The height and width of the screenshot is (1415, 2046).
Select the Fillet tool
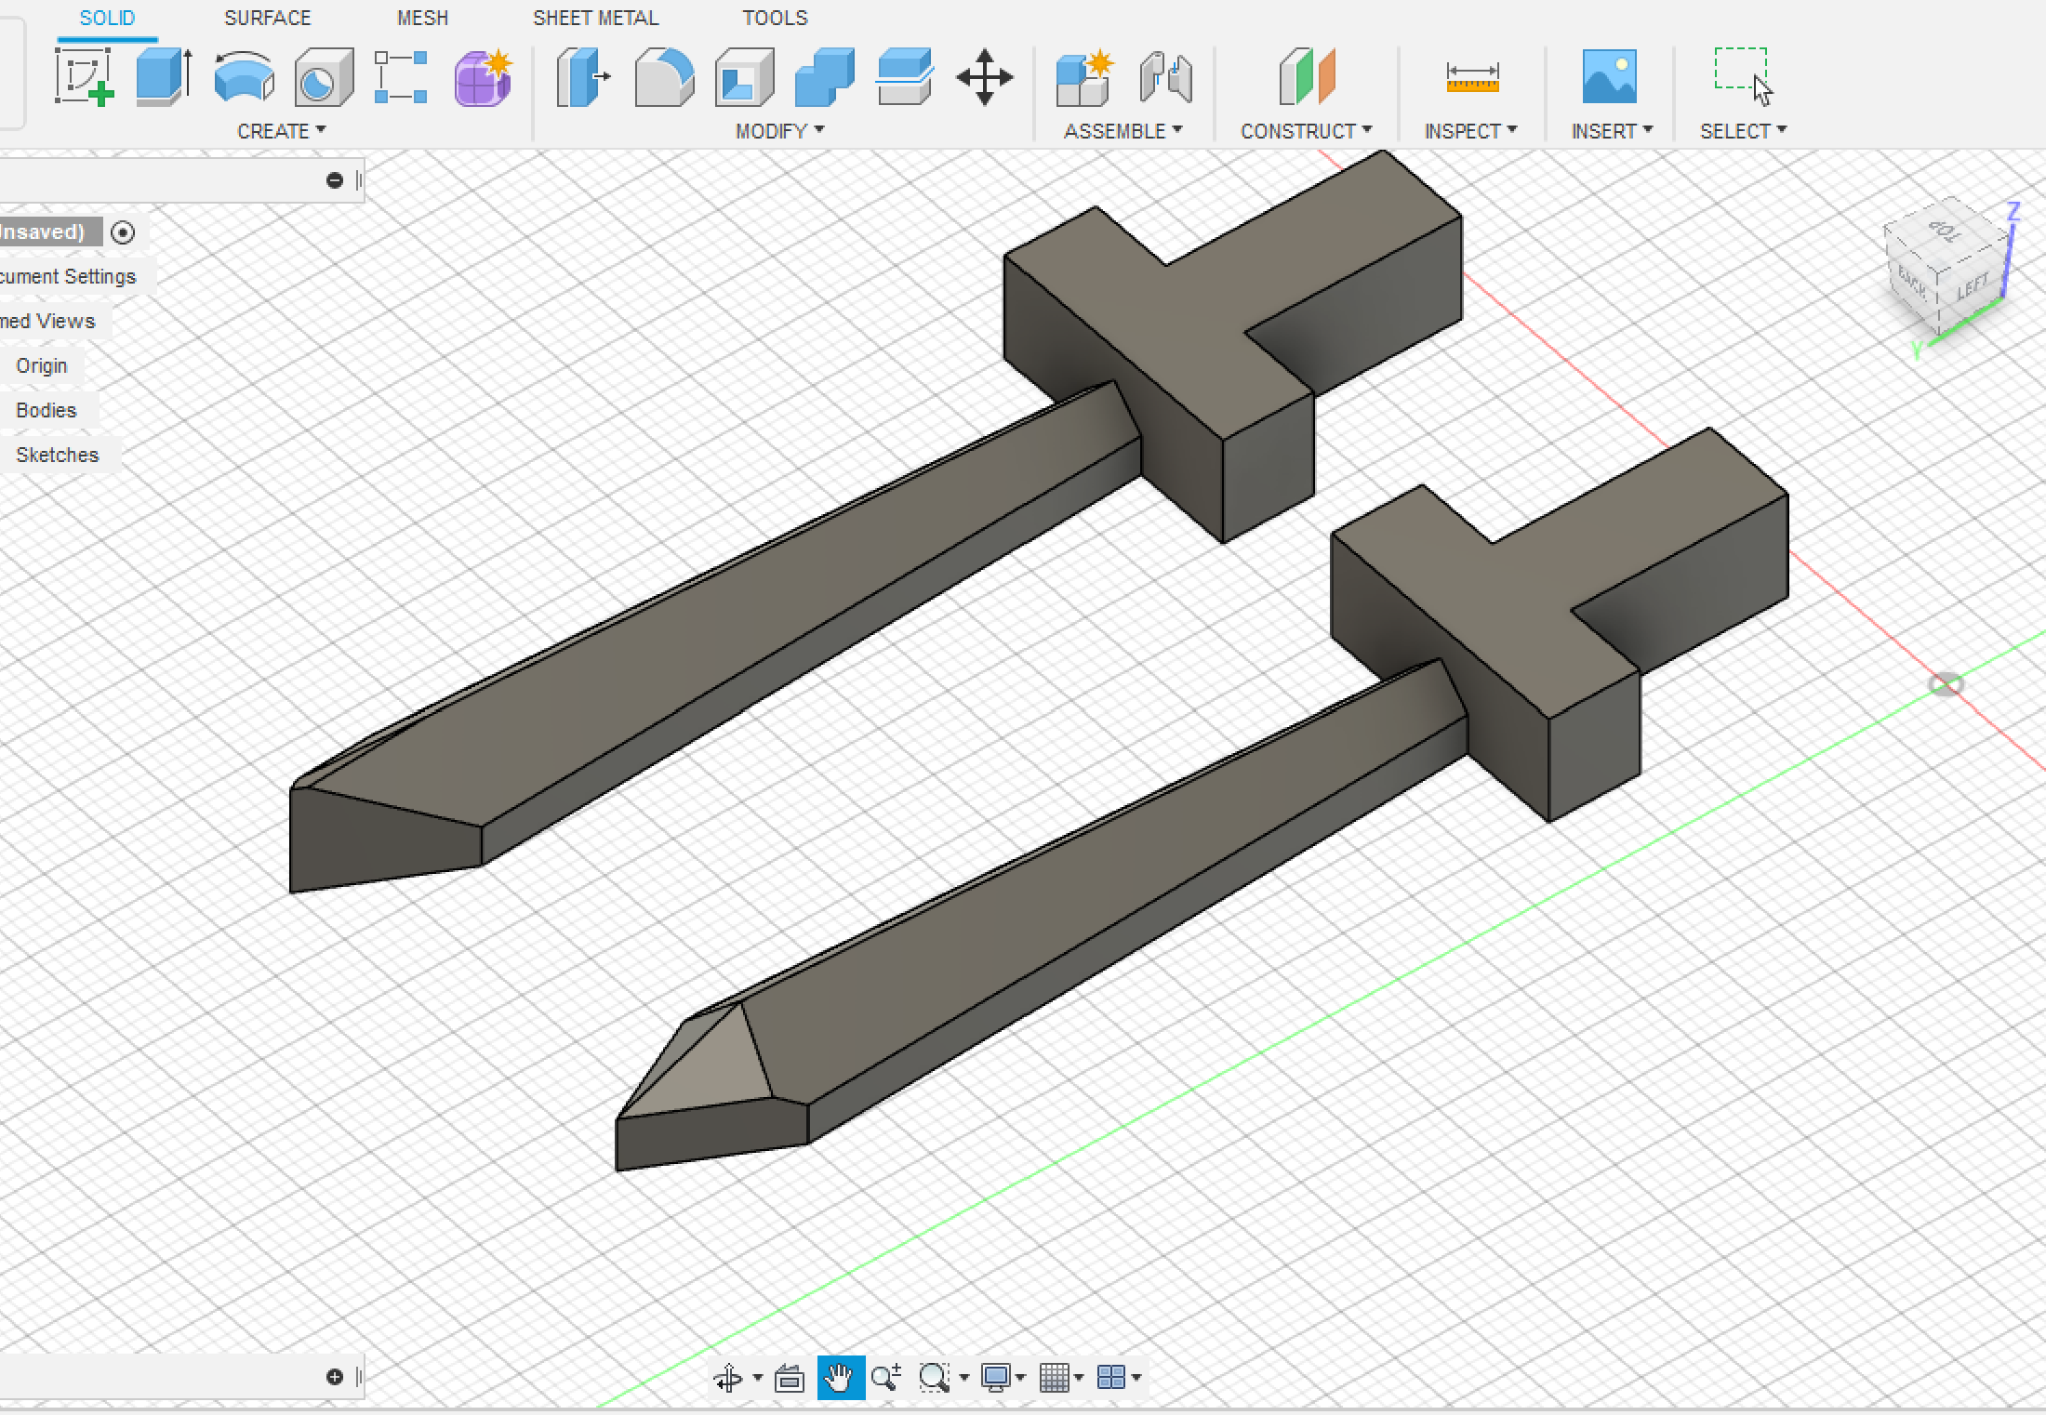(x=664, y=77)
